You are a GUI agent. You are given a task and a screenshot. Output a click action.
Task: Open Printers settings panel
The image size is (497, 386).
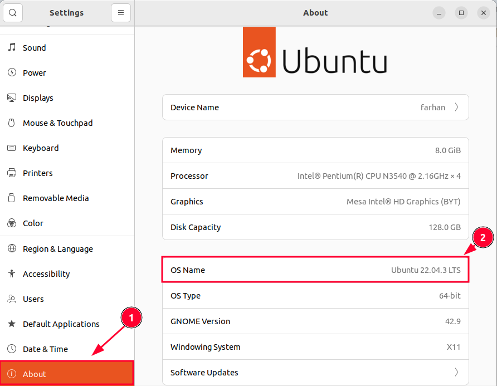[x=67, y=173]
